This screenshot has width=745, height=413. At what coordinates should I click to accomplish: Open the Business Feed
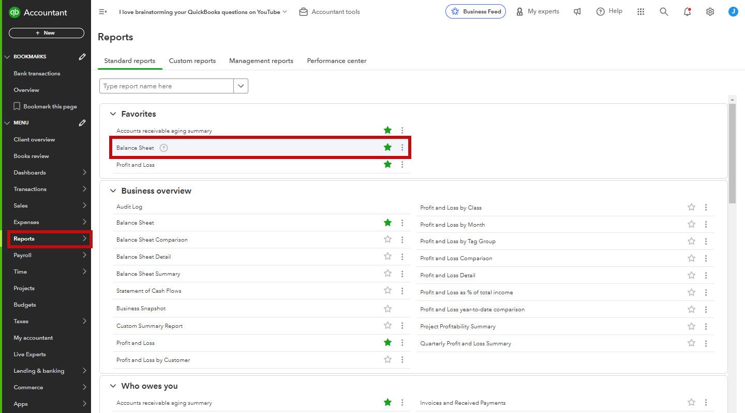pos(475,11)
